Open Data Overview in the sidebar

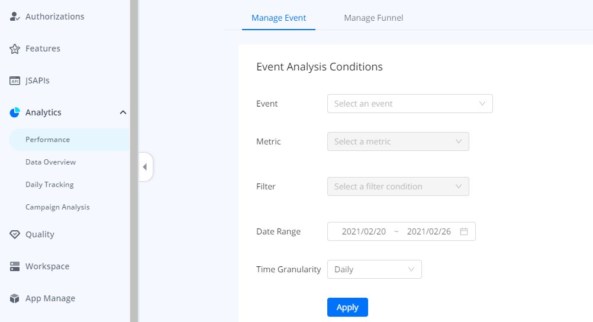[x=50, y=162]
